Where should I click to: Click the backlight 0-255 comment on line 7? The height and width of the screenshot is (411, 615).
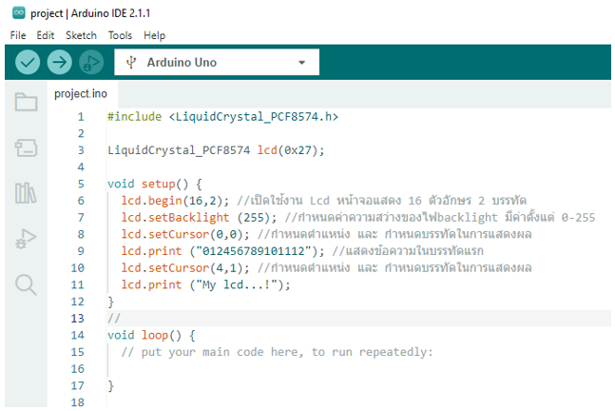(x=440, y=218)
